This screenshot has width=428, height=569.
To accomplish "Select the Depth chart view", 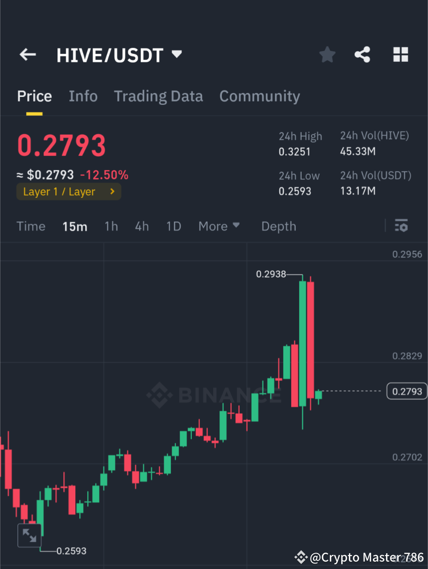I will click(278, 226).
